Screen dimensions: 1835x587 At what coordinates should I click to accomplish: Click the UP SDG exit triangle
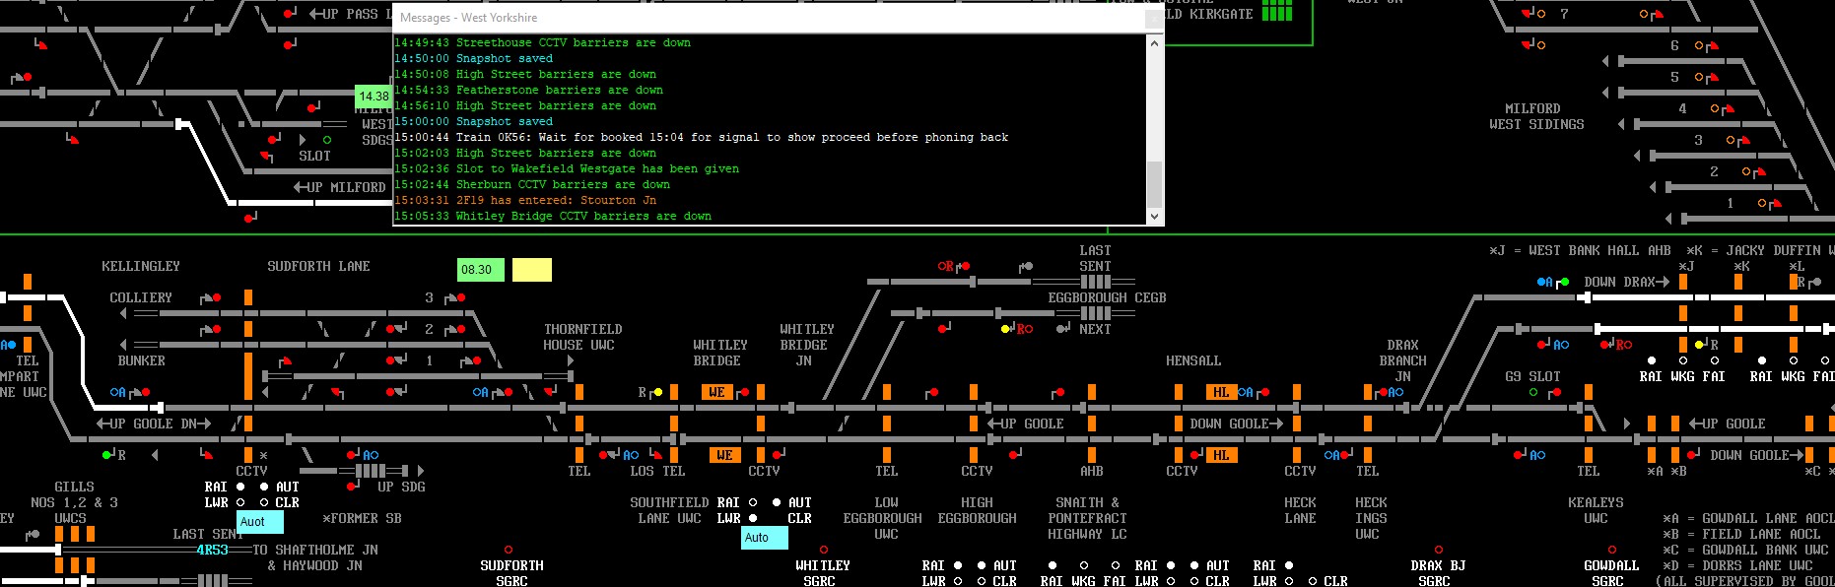pyautogui.click(x=421, y=471)
